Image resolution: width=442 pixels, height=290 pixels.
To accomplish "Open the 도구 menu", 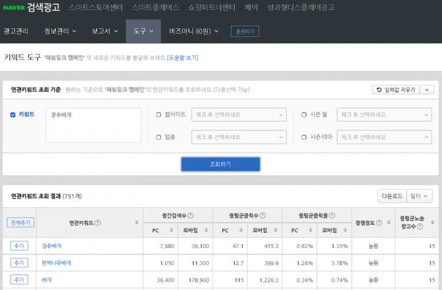I will (143, 31).
